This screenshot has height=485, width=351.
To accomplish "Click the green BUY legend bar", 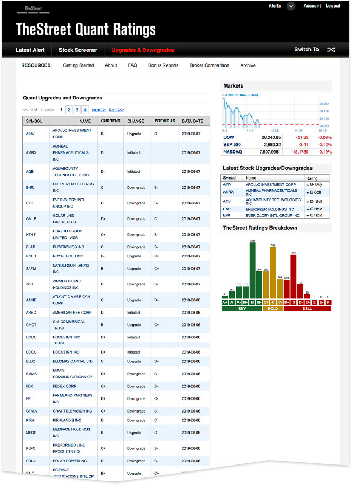I will 242,309.
